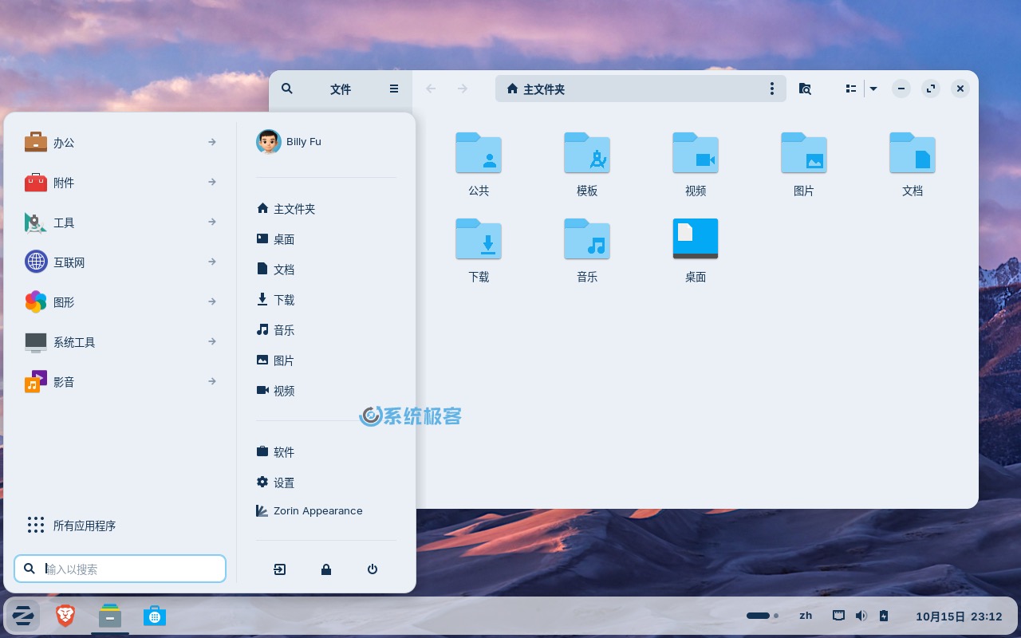Open the hamburger menu in Files sidebar
Viewport: 1021px width, 638px height.
click(394, 89)
